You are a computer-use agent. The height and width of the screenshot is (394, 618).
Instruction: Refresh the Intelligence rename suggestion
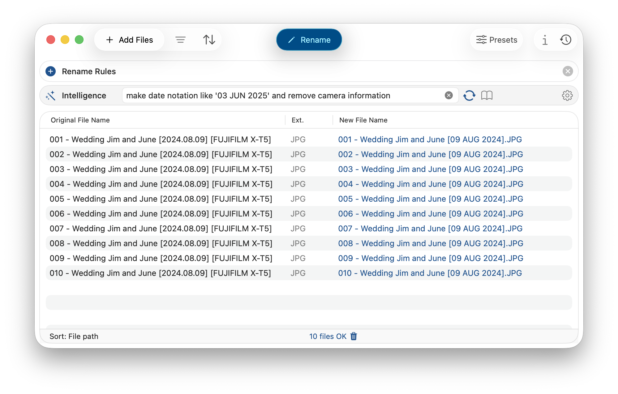click(x=469, y=96)
